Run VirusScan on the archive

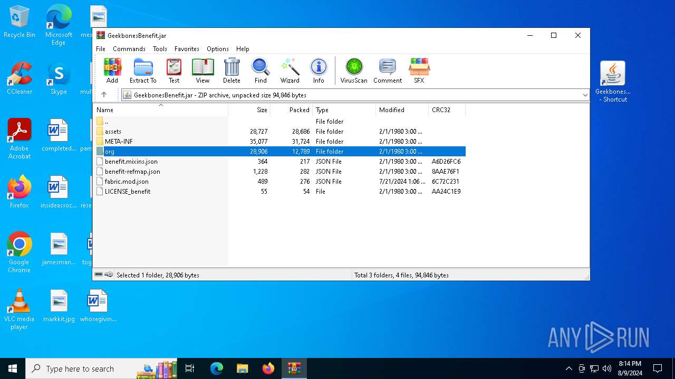354,71
